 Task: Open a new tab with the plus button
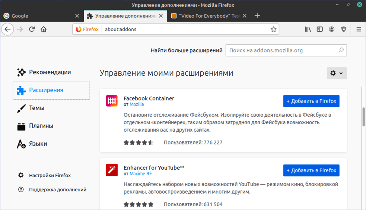pos(257,16)
